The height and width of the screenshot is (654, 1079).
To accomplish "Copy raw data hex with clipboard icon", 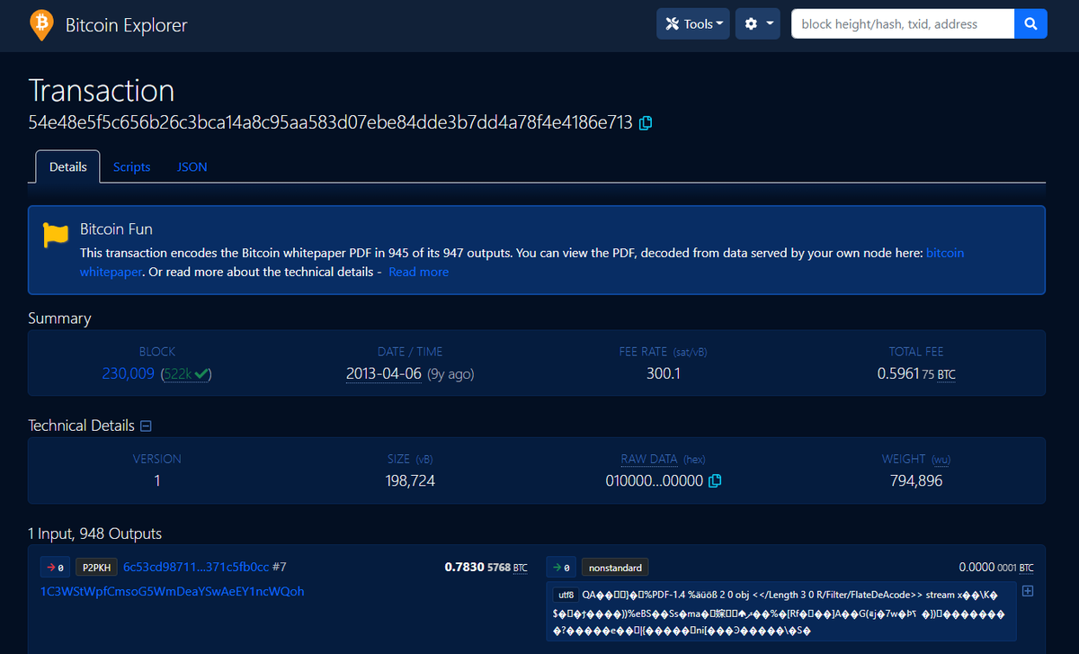I will (715, 481).
